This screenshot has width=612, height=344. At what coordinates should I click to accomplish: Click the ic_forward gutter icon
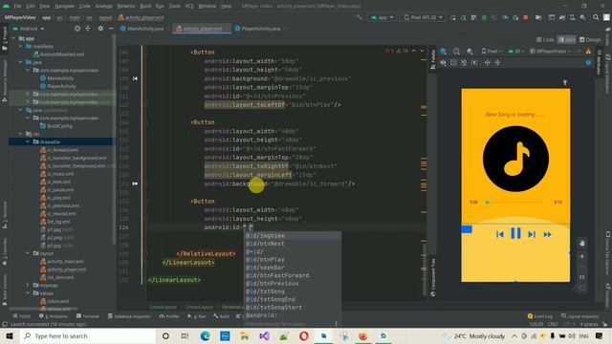(135, 183)
